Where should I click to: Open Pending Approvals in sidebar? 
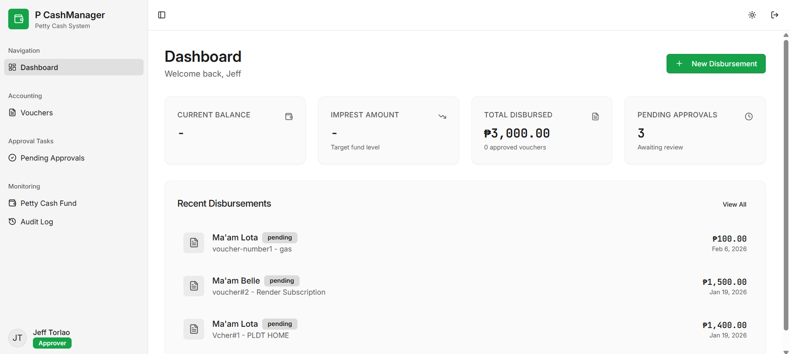tap(52, 158)
